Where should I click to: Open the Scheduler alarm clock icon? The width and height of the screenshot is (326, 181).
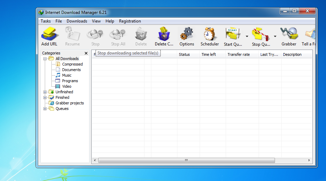pos(209,34)
